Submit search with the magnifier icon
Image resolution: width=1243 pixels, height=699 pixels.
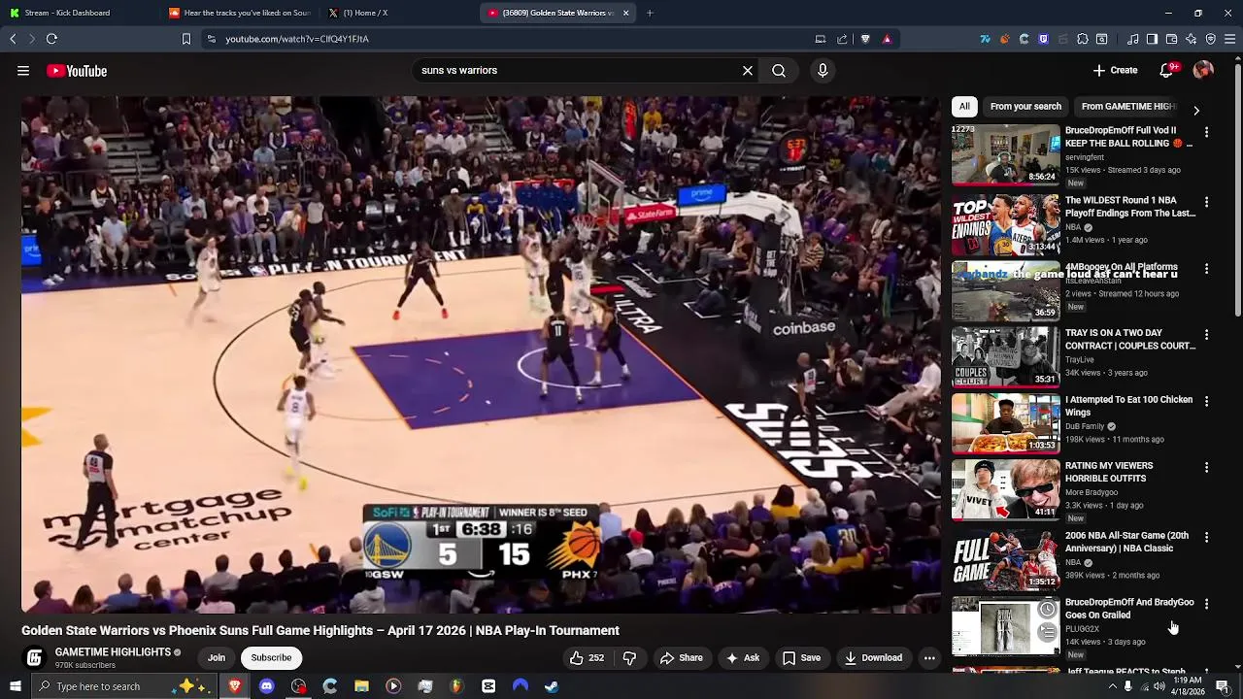click(779, 71)
